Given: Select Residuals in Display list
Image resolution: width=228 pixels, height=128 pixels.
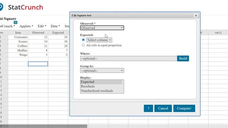Looking at the screenshot, I should tap(102, 86).
